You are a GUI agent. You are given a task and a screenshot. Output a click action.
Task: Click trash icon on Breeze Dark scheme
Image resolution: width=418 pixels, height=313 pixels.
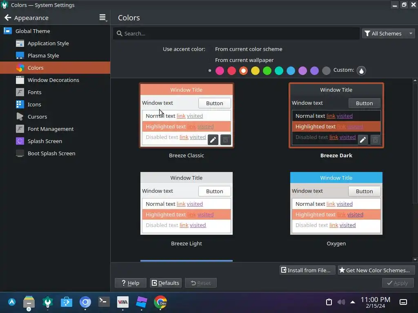[376, 140]
